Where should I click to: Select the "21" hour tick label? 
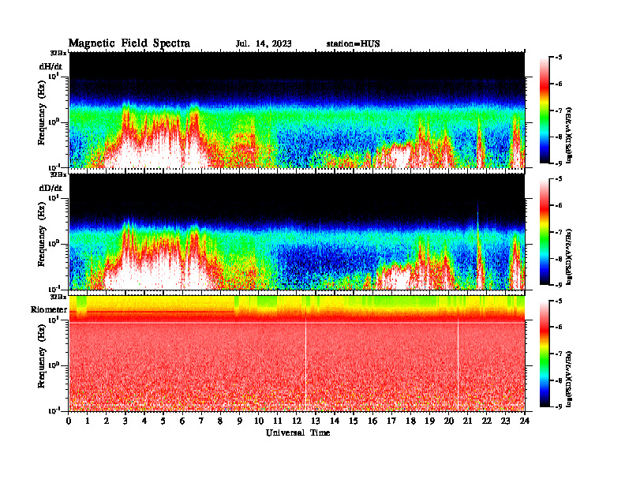tap(467, 421)
